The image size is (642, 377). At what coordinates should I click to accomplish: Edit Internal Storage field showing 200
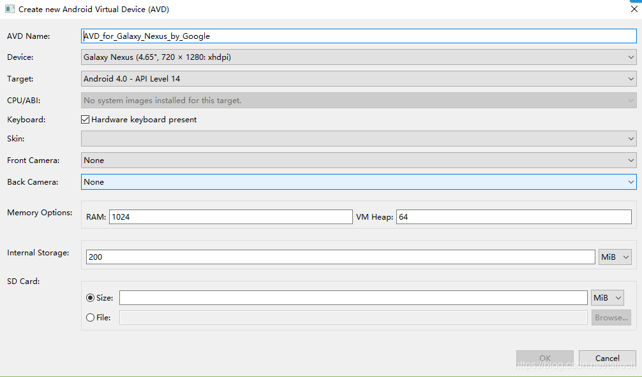click(x=340, y=257)
